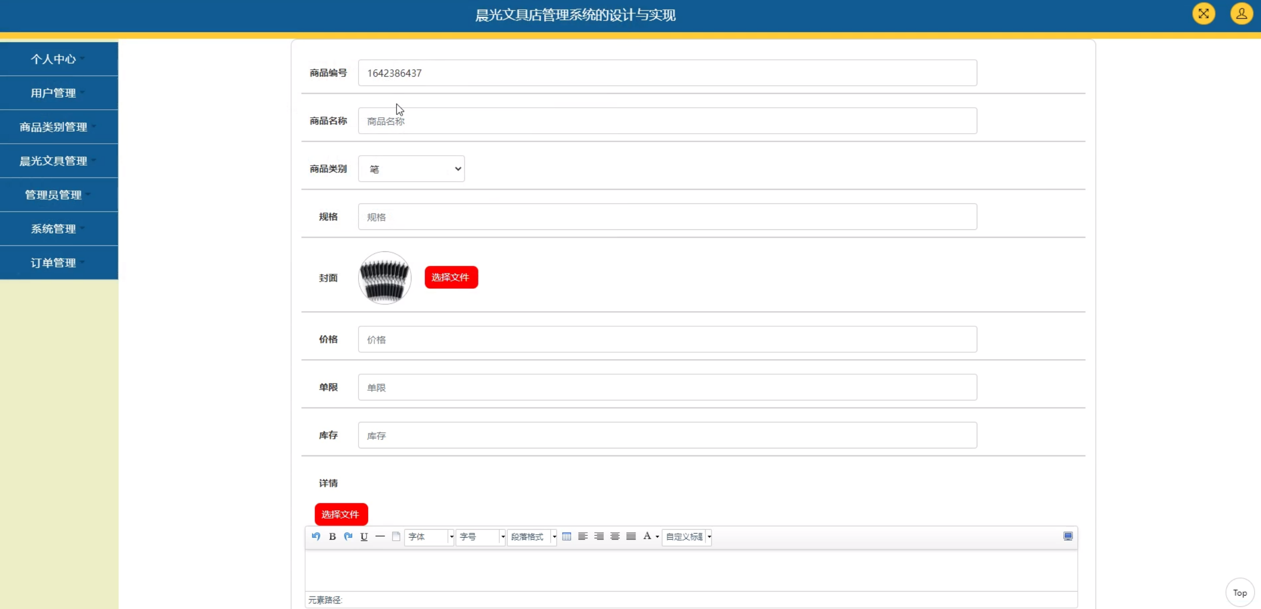Insert a horizontal line from the editor toolbar
Image resolution: width=1261 pixels, height=609 pixels.
point(380,536)
